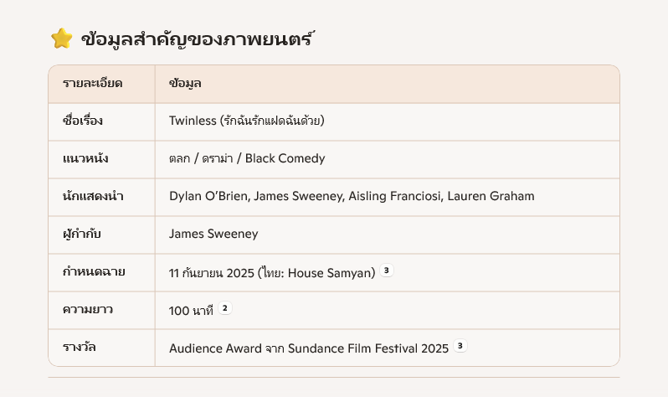Image resolution: width=668 pixels, height=397 pixels.
Task: Open citation 2 beside 100 นาที
Action: pos(224,308)
